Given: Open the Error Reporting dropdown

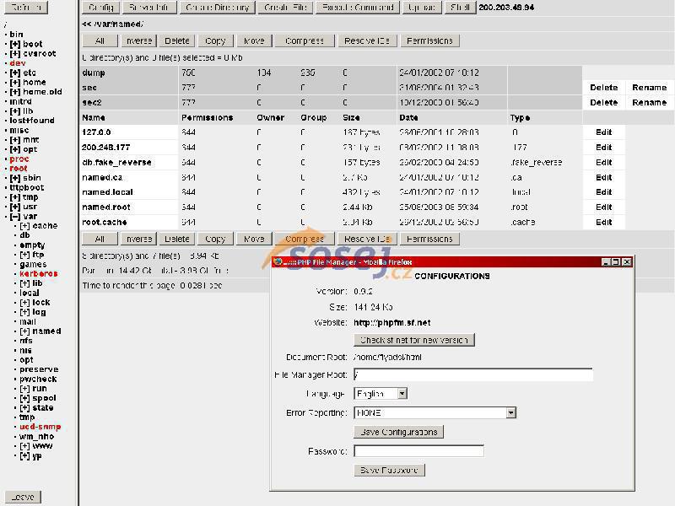Looking at the screenshot, I should click(435, 413).
